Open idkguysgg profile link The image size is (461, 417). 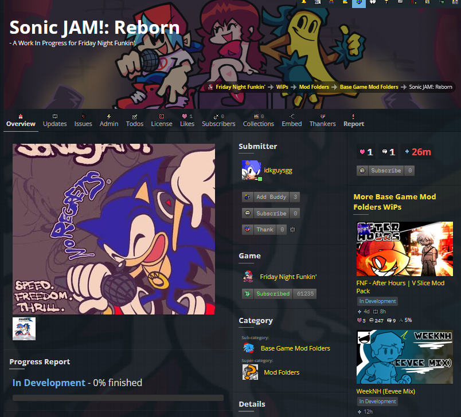coord(278,170)
